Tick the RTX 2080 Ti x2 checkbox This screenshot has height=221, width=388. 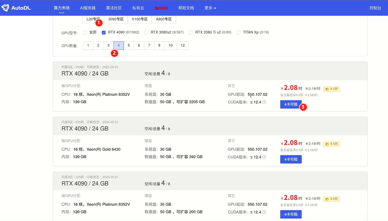[191, 32]
